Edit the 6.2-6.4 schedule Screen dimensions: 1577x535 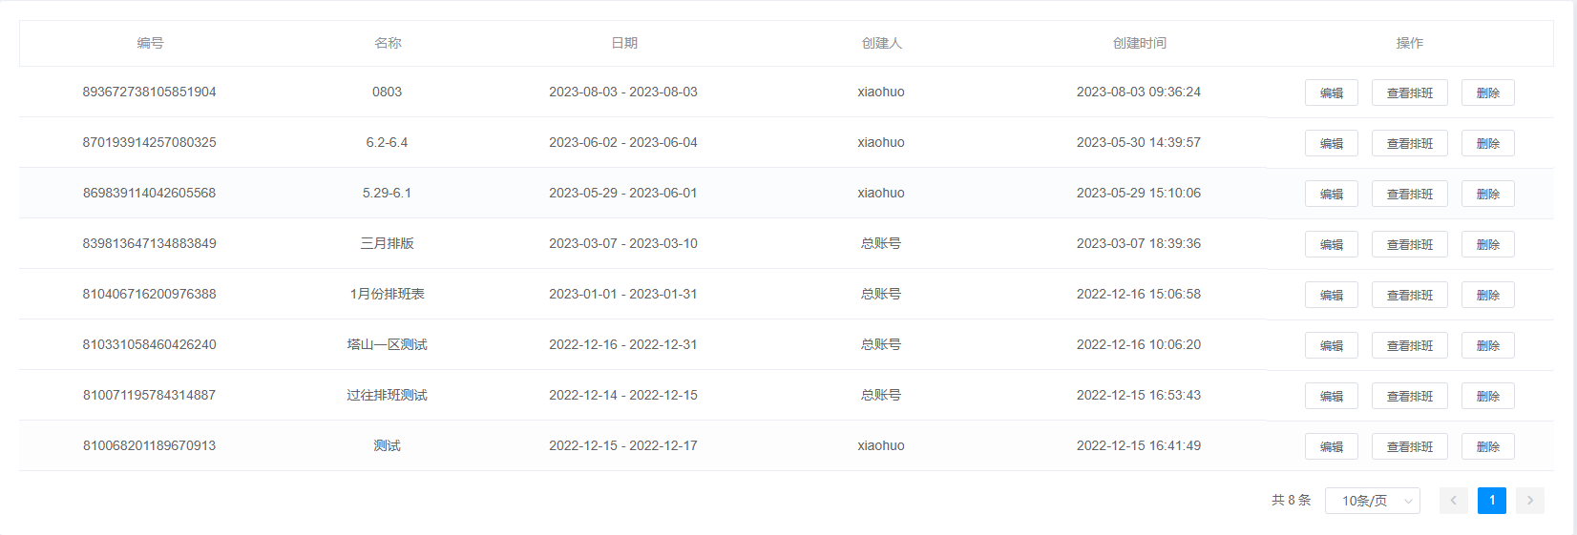point(1331,143)
